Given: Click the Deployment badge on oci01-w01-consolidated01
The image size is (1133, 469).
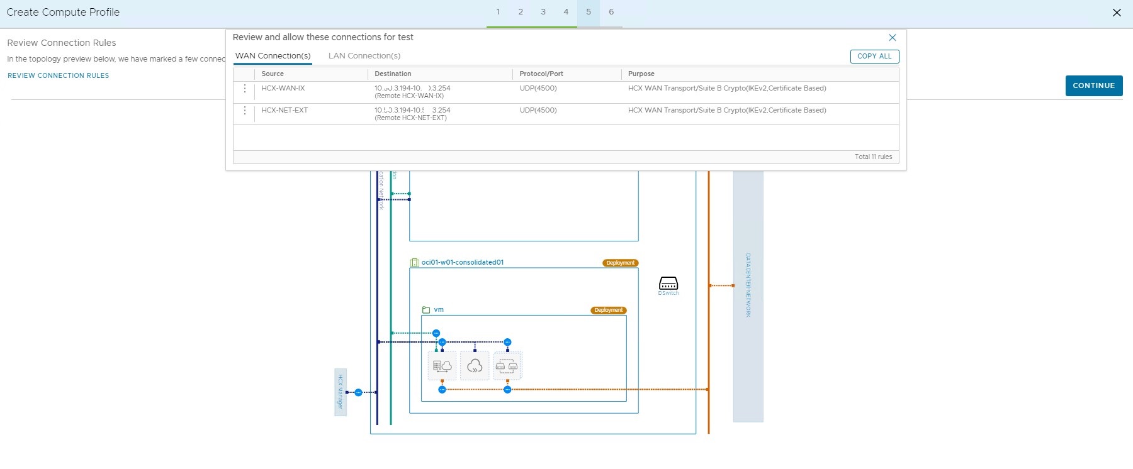Looking at the screenshot, I should click(621, 263).
